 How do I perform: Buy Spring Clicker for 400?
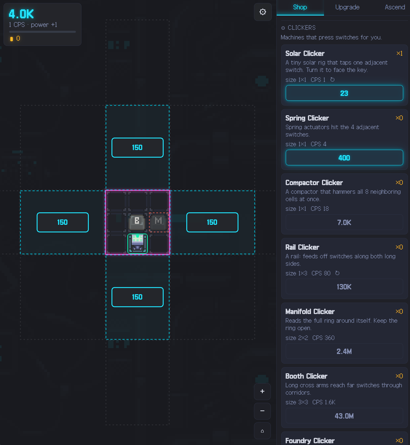click(344, 158)
